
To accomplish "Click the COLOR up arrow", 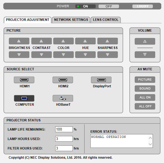I will coord(64,41).
